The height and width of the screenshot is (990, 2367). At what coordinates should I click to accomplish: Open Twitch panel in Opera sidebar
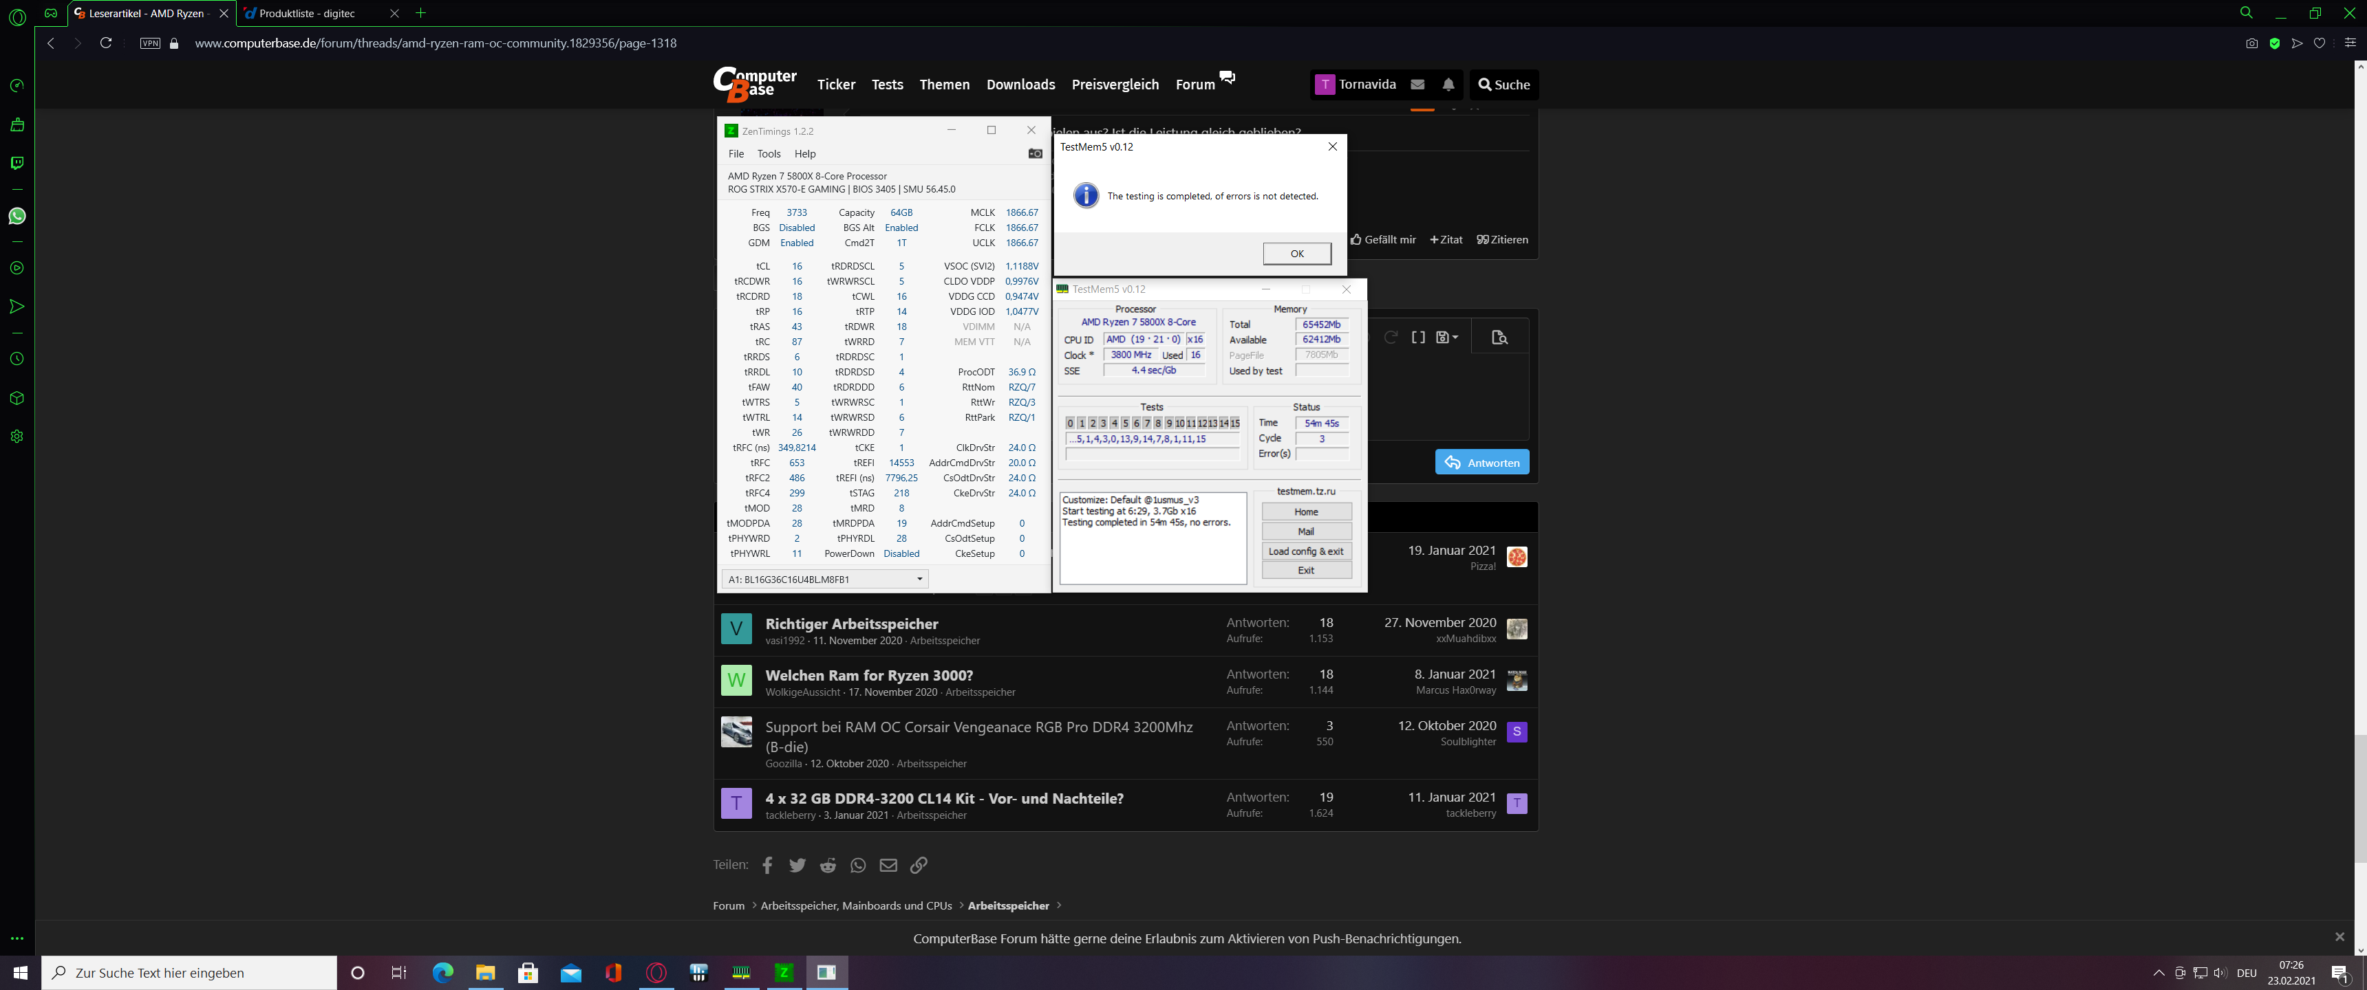click(x=17, y=162)
